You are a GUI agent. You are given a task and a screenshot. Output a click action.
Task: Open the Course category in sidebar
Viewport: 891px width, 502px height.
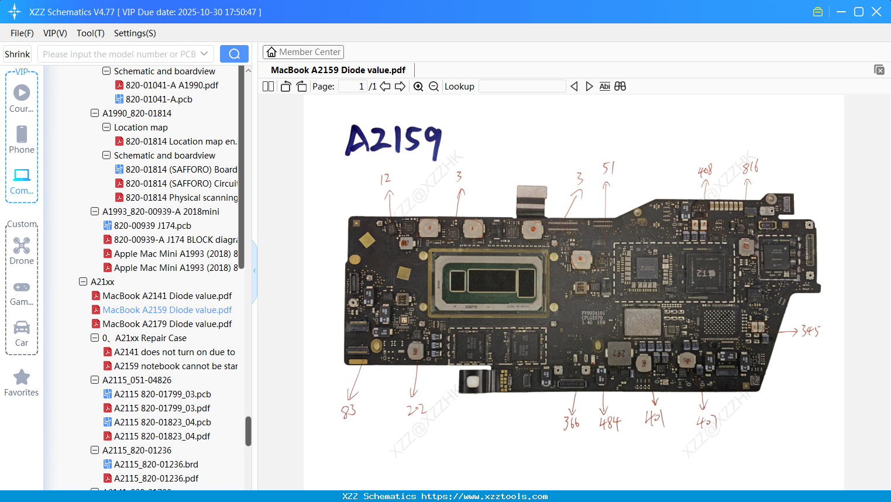click(x=22, y=98)
